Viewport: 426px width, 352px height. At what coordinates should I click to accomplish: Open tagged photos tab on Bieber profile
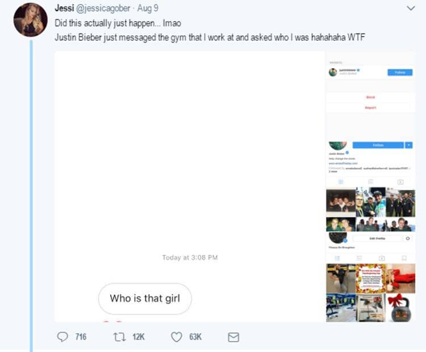[x=400, y=182]
